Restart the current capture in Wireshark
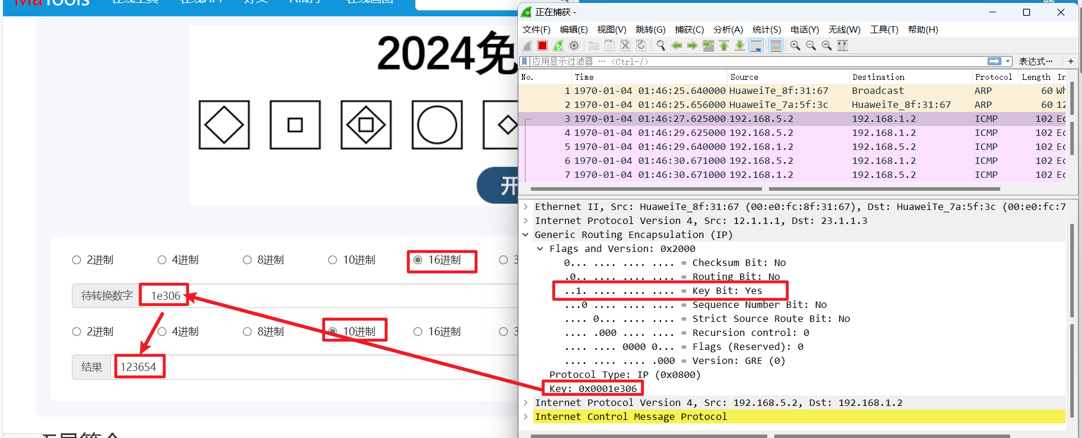The width and height of the screenshot is (1082, 438). click(558, 45)
